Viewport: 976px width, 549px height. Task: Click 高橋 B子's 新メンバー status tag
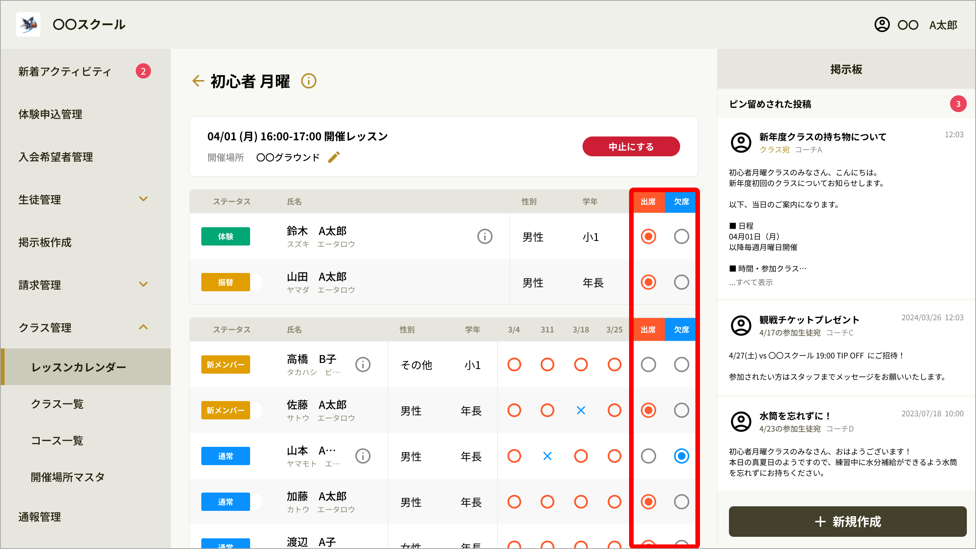226,364
